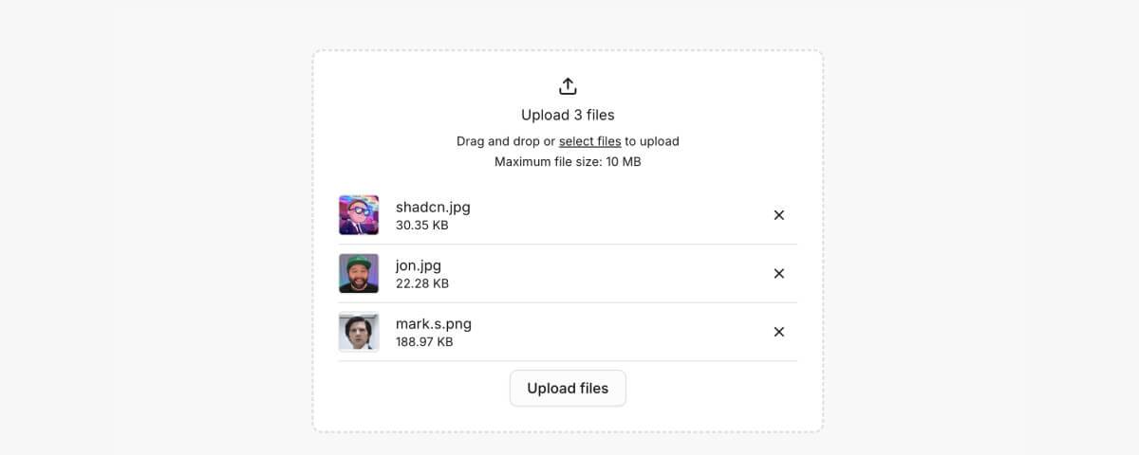Screen dimensions: 1139x455
Task: Click the shadcn.jpg file name
Action: pos(433,207)
